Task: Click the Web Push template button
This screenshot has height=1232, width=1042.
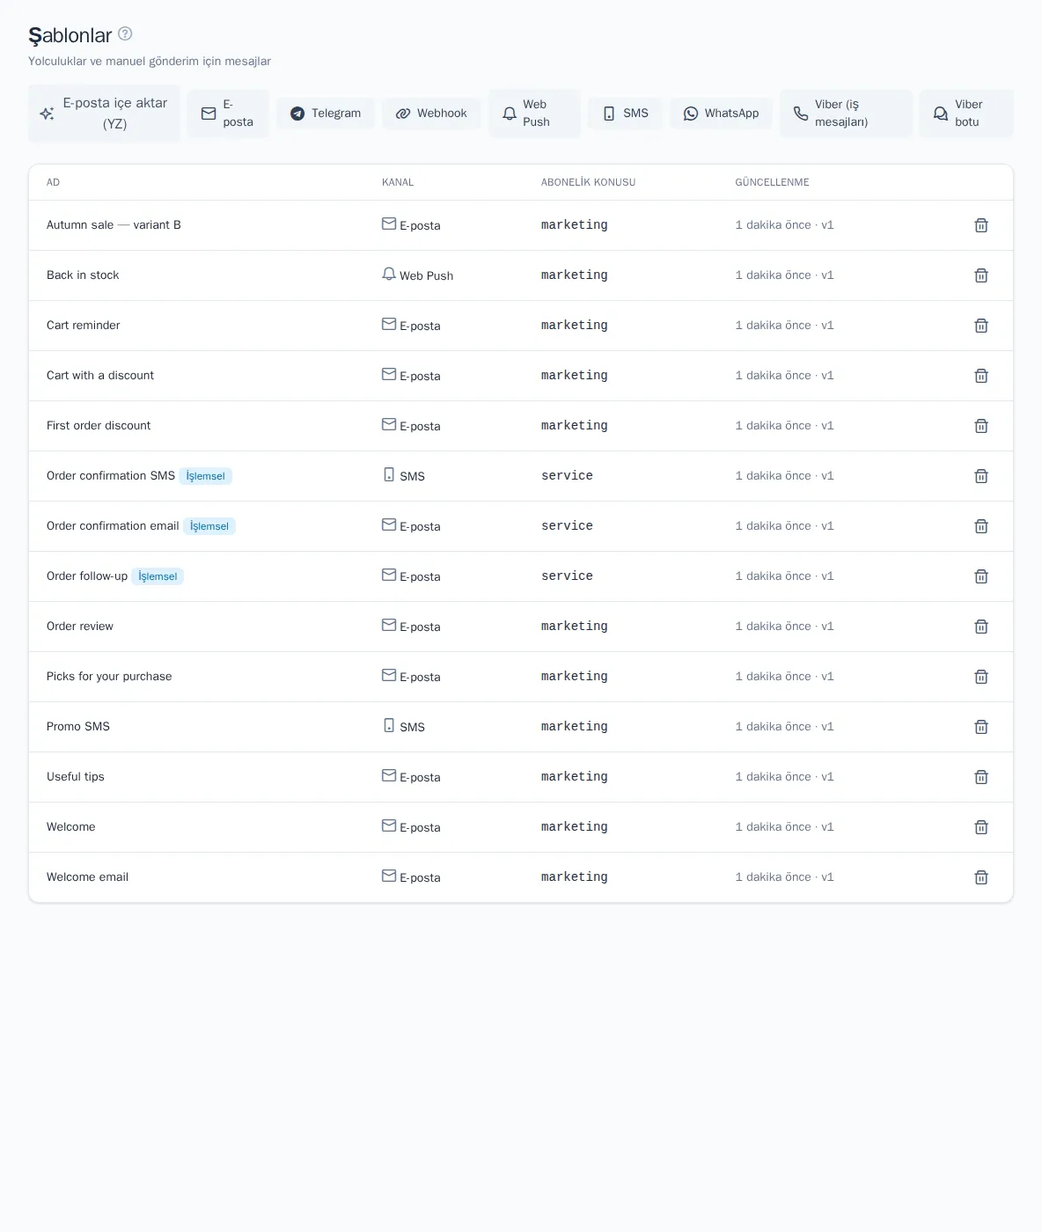Action: [x=535, y=114]
